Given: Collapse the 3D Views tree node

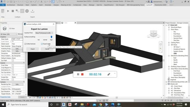Looking at the screenshot, I should pyautogui.click(x=169, y=45).
